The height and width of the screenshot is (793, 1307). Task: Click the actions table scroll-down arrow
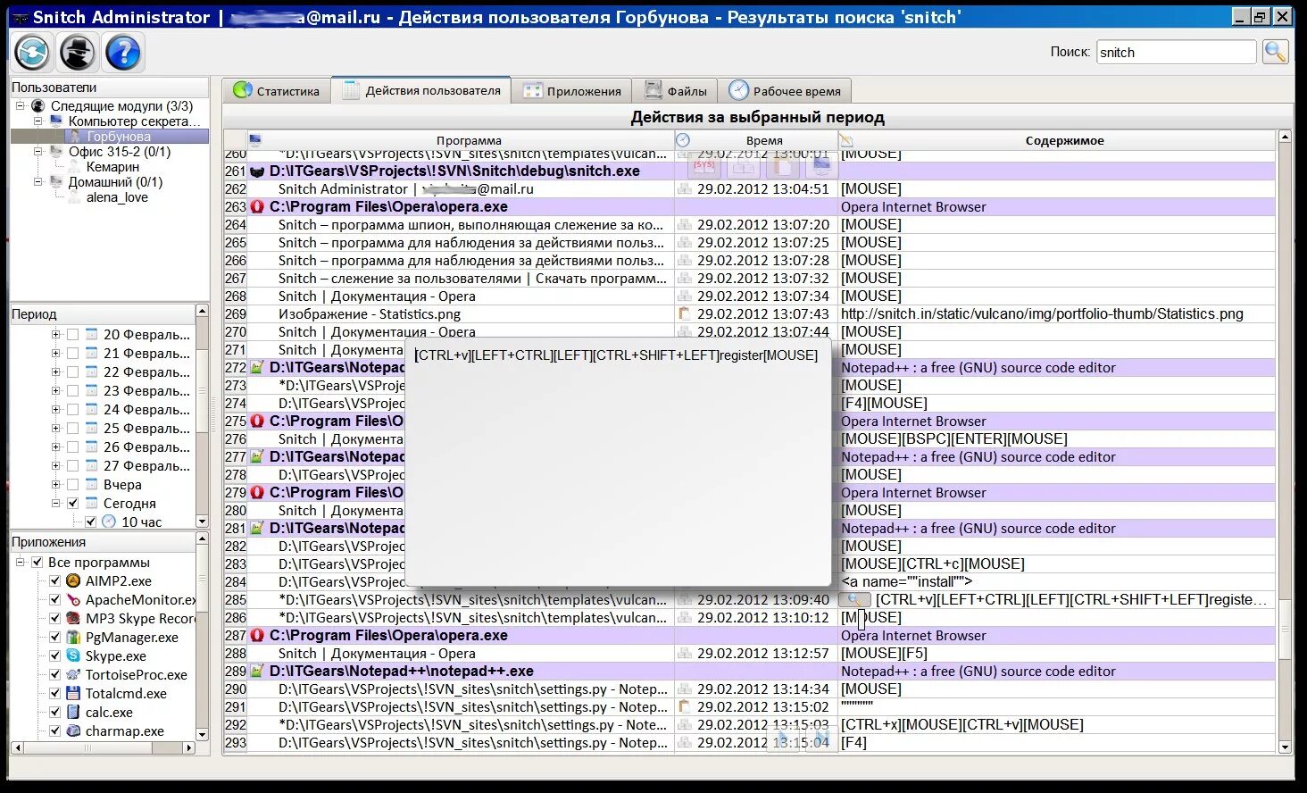[x=1285, y=747]
